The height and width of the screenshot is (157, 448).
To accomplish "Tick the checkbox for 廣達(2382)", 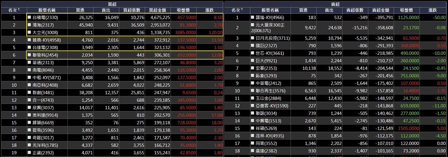I will coord(252,151).
